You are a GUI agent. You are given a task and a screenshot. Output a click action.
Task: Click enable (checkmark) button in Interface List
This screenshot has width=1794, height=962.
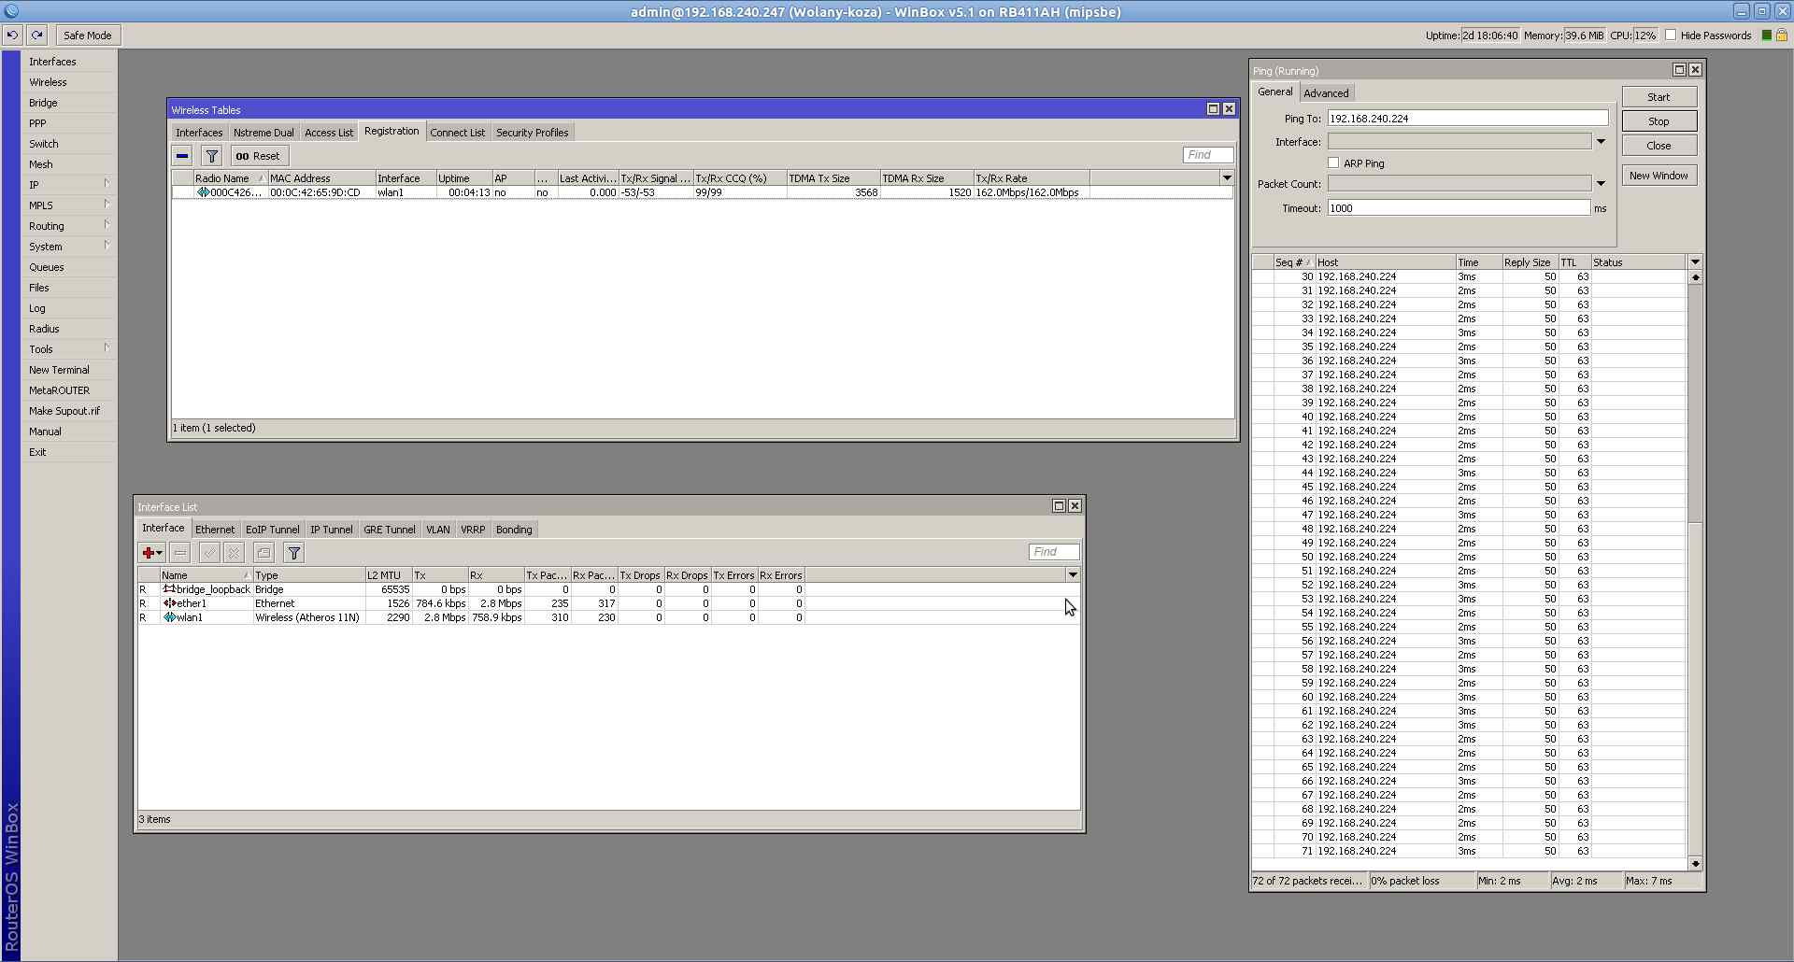click(209, 553)
